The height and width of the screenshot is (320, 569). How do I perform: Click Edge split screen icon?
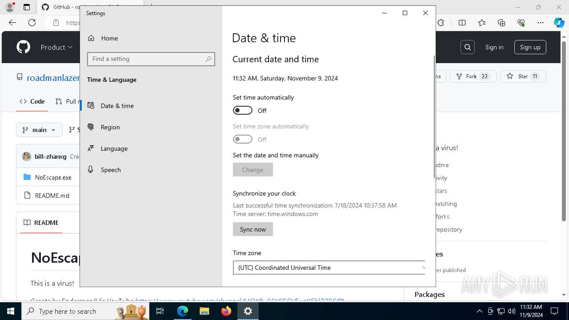click(462, 23)
